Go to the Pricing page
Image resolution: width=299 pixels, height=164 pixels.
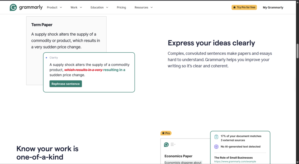[x=121, y=7]
